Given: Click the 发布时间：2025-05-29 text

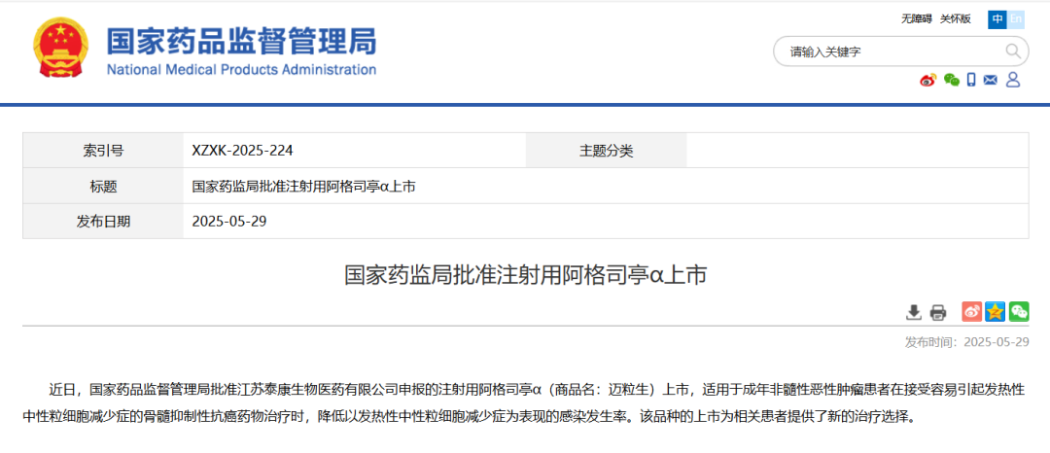Looking at the screenshot, I should (967, 342).
